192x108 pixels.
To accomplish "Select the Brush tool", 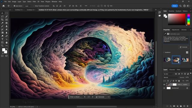I will point(2,26).
